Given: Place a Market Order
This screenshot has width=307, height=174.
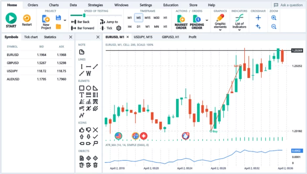Looking at the screenshot, I should click(x=181, y=22).
